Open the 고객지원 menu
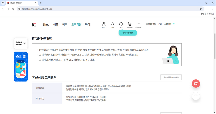This screenshot has width=216, height=114. [76, 25]
